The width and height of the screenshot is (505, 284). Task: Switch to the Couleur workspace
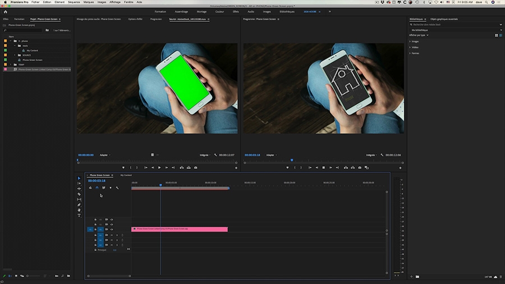pos(219,12)
